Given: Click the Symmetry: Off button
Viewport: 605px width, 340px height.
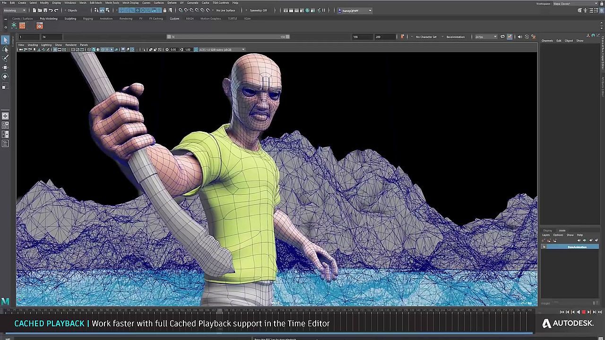Looking at the screenshot, I should pyautogui.click(x=258, y=10).
